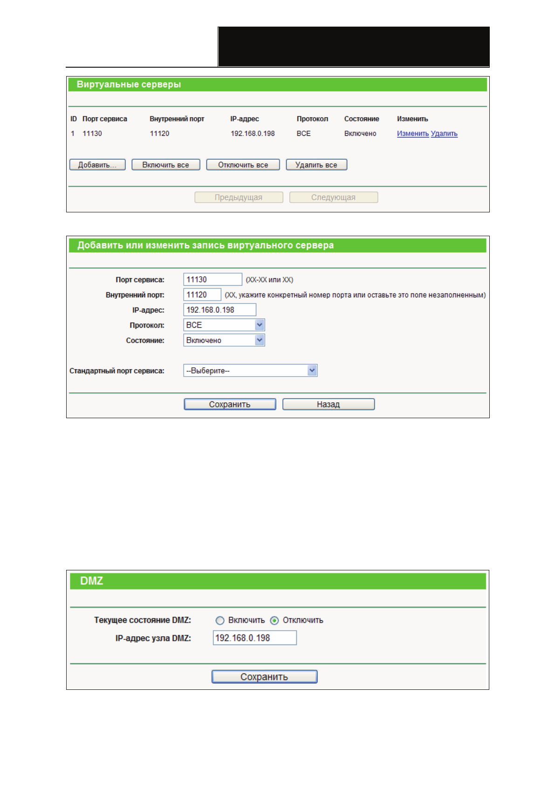Click the Удалить все button
This screenshot has height=786, width=555.
click(316, 165)
